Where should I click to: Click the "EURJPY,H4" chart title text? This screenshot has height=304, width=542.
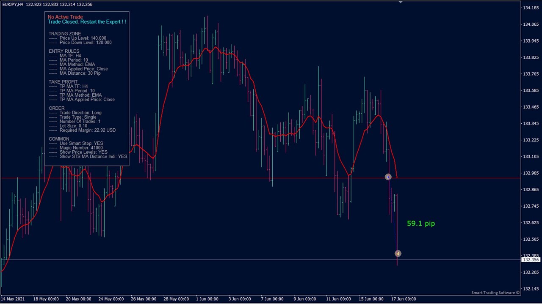[13, 4]
